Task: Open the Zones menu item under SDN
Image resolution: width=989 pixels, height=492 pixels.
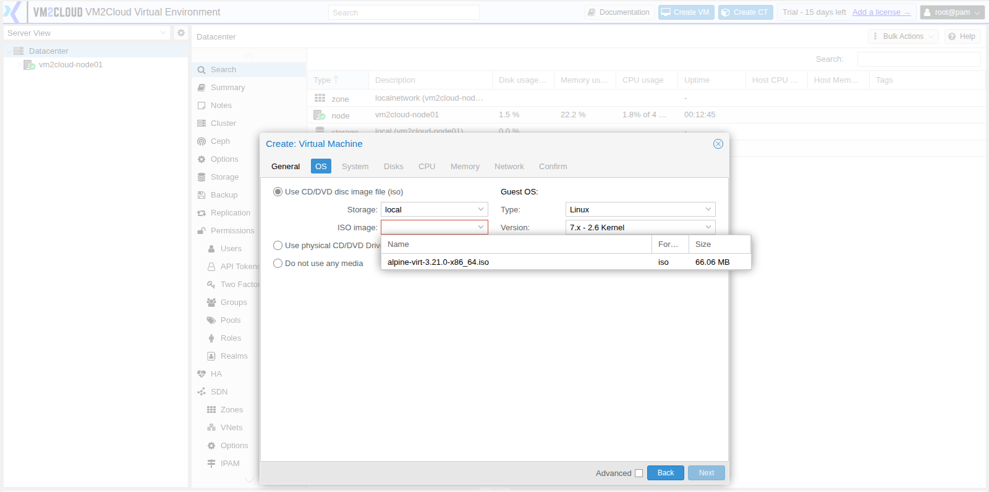Action: pos(232,410)
